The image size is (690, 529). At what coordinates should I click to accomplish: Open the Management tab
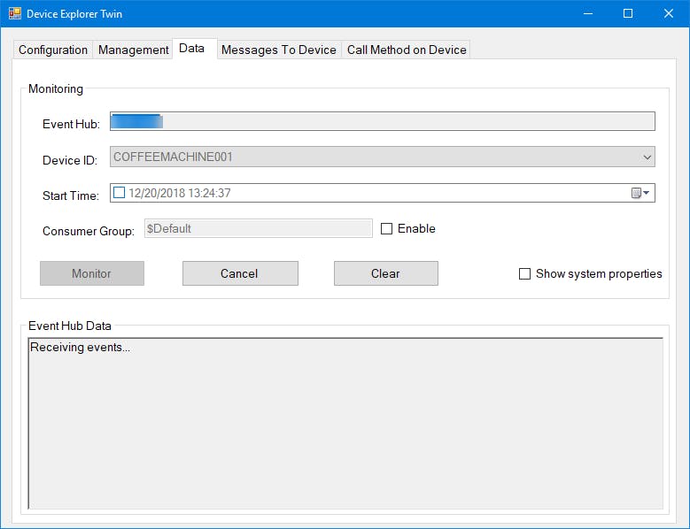[x=133, y=50]
